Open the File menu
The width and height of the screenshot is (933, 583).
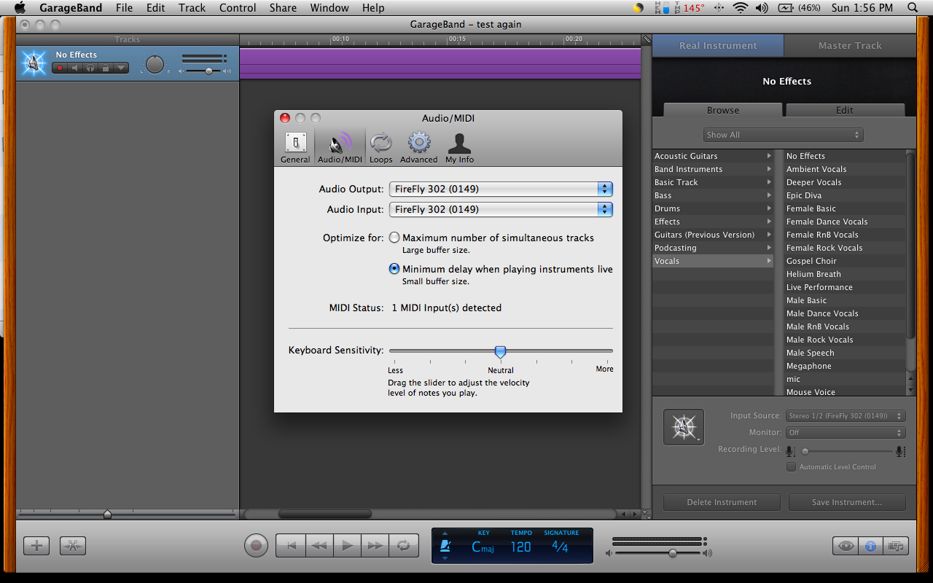124,8
